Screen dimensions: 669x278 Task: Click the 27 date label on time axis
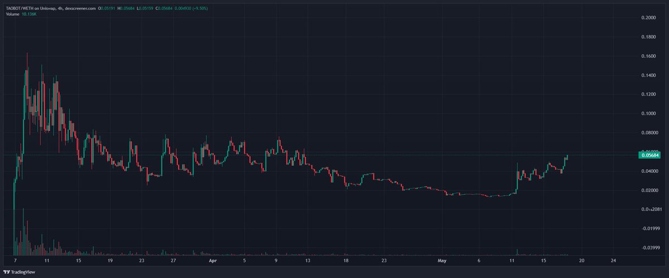coord(173,260)
